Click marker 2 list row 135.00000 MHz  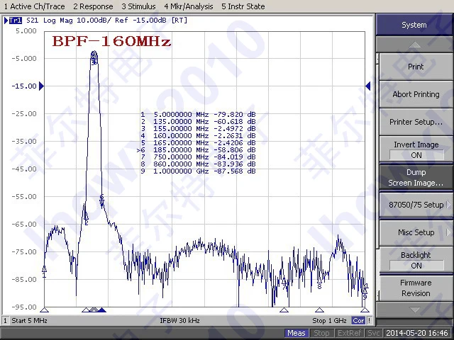(199, 121)
